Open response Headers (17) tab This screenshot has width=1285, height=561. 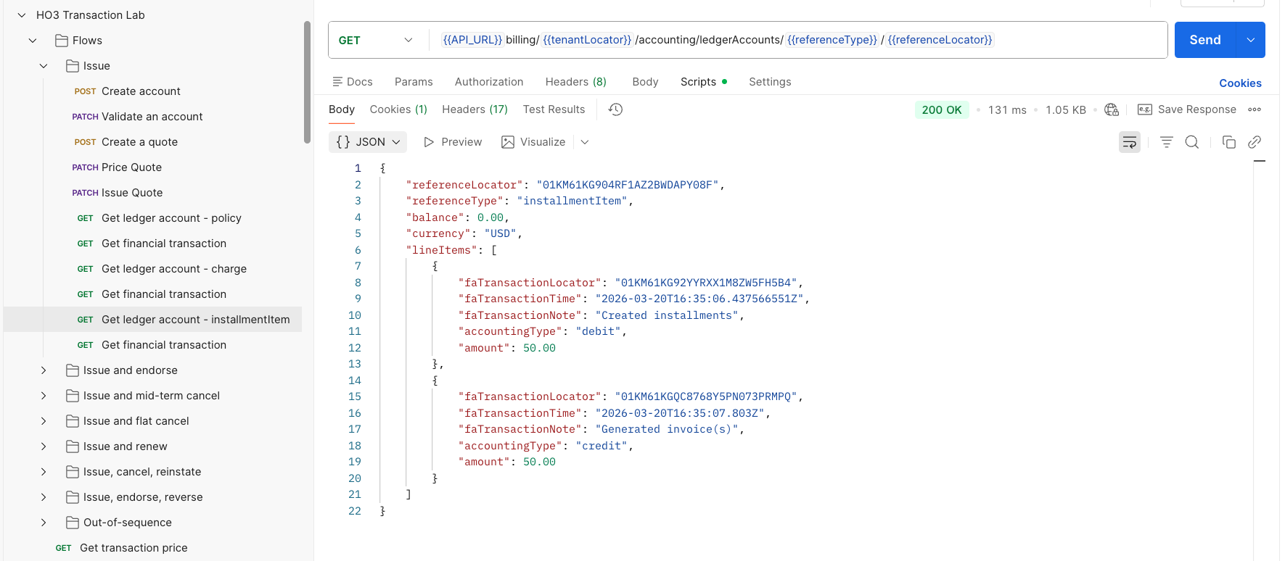[475, 109]
